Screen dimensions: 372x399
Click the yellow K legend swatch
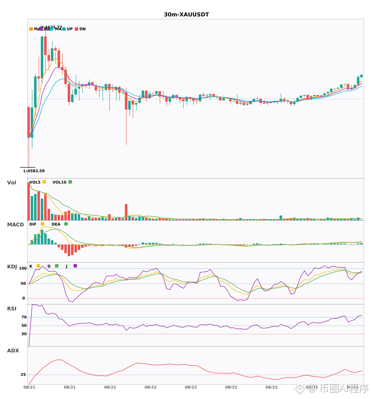[x=38, y=266]
